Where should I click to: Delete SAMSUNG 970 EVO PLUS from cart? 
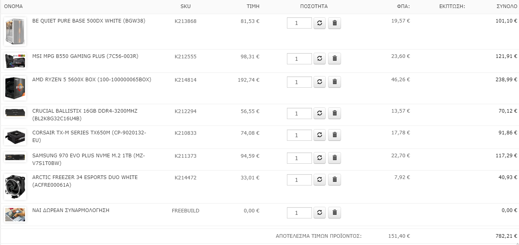335,158
